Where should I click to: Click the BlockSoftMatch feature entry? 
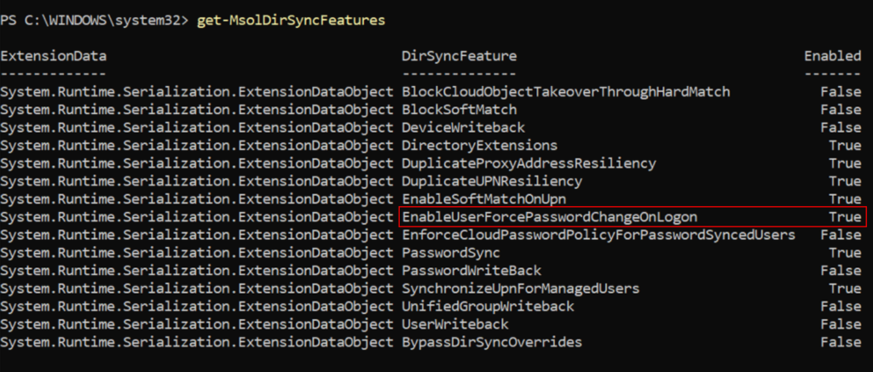coord(459,109)
